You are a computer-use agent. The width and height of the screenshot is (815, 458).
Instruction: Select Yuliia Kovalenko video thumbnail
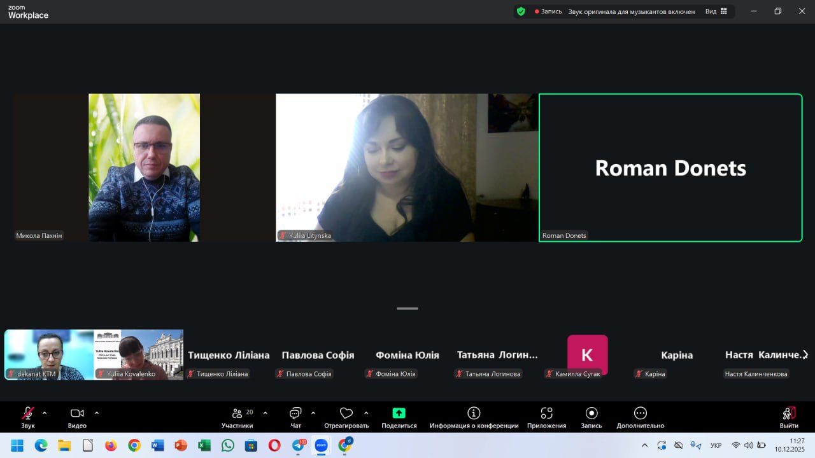coord(139,354)
